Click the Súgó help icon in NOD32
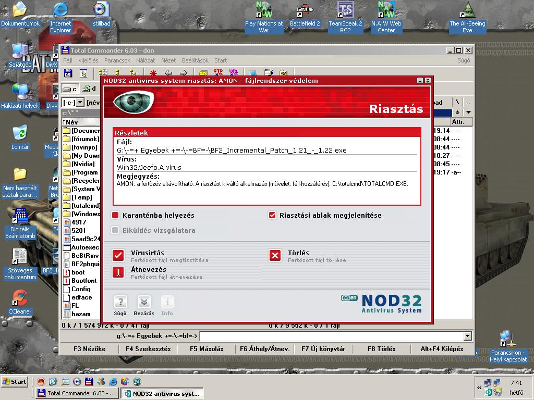Image resolution: width=534 pixels, height=400 pixels. 120,302
